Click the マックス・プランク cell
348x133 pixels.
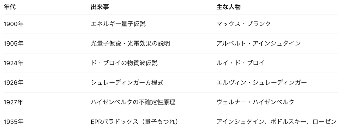click(x=244, y=24)
